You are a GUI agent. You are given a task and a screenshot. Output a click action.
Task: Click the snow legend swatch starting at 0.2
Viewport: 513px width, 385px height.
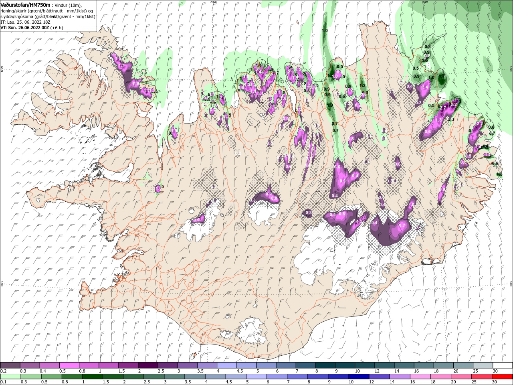pyautogui.click(x=10, y=365)
